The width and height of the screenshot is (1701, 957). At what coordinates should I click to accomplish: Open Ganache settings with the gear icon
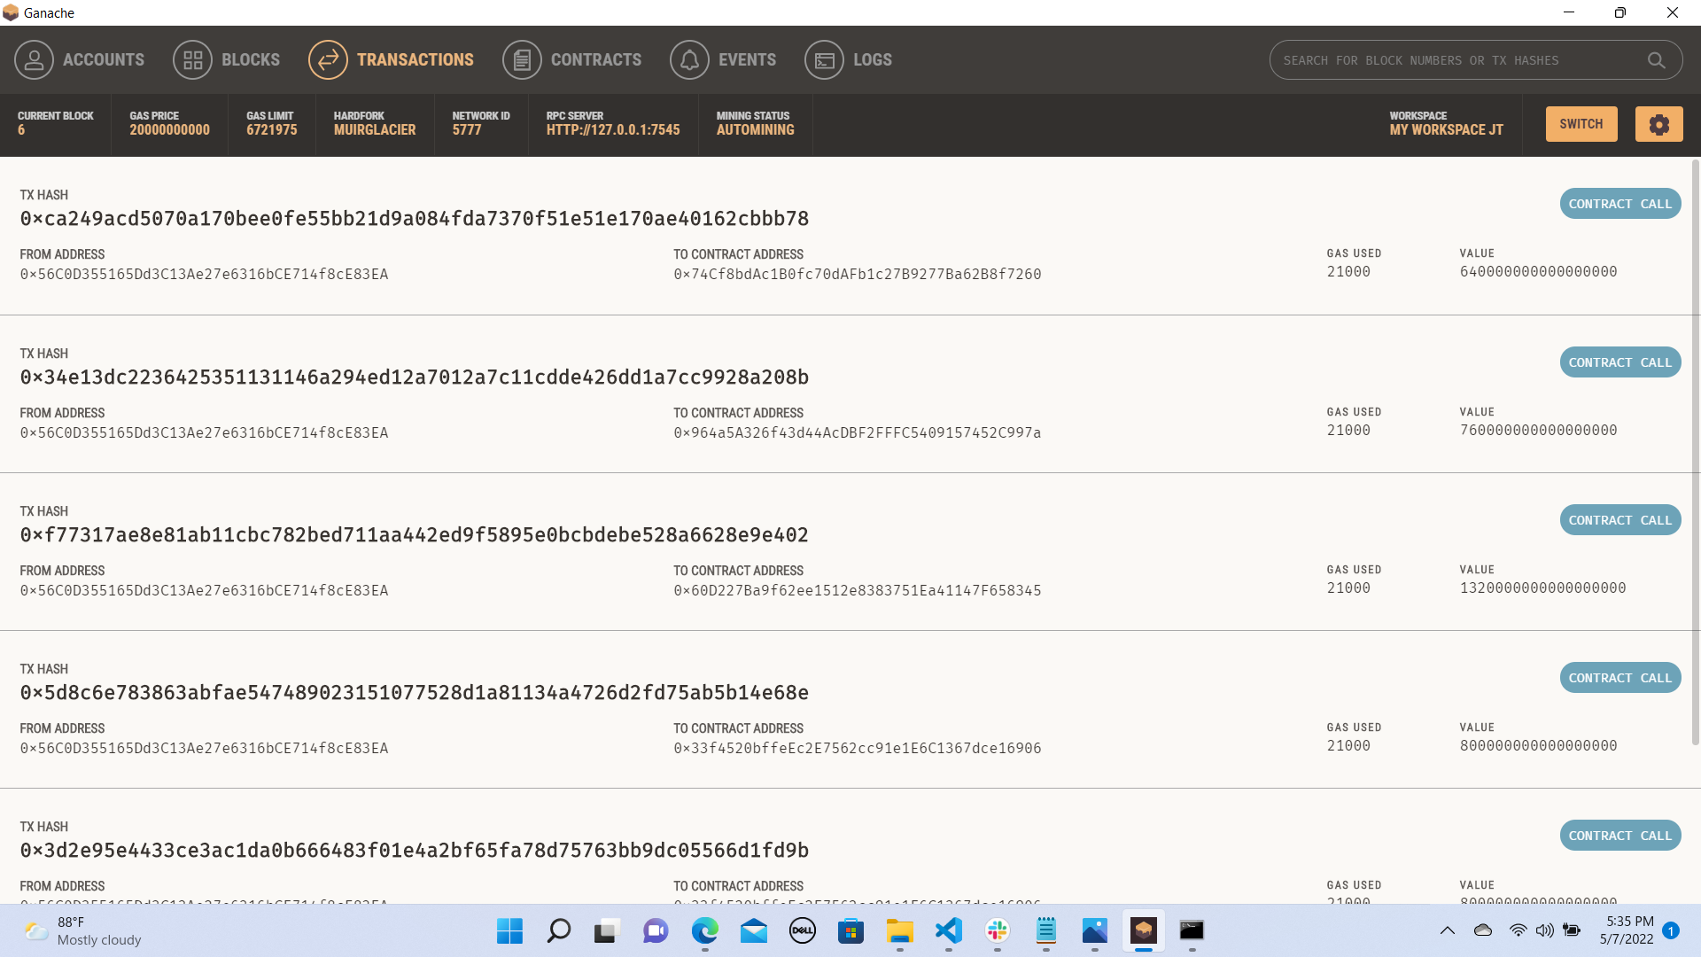pos(1658,124)
